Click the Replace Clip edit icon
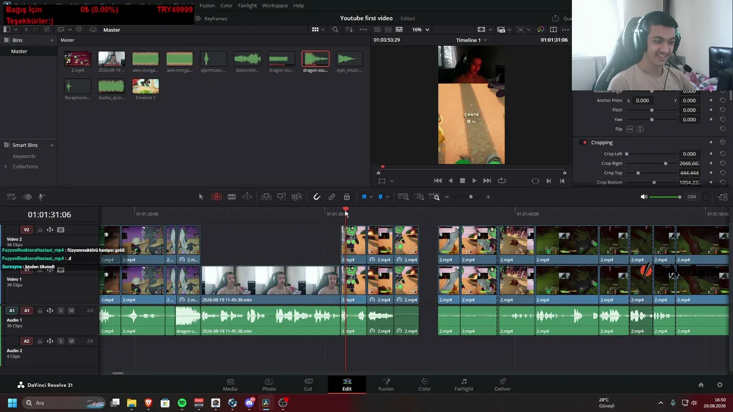Viewport: 733px width, 412px height. [297, 197]
